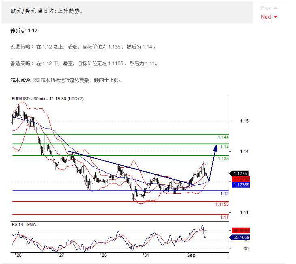
Task: Click the red 1.1155 support label
Action: point(222,204)
